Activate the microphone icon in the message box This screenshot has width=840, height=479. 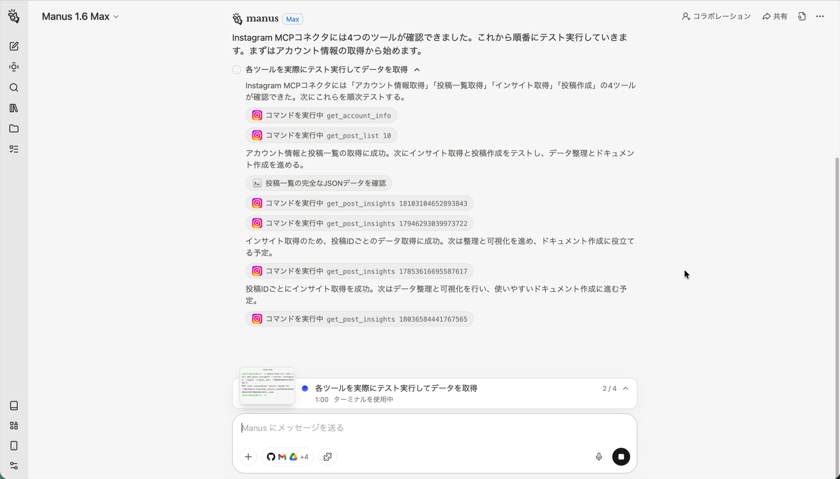pyautogui.click(x=598, y=456)
